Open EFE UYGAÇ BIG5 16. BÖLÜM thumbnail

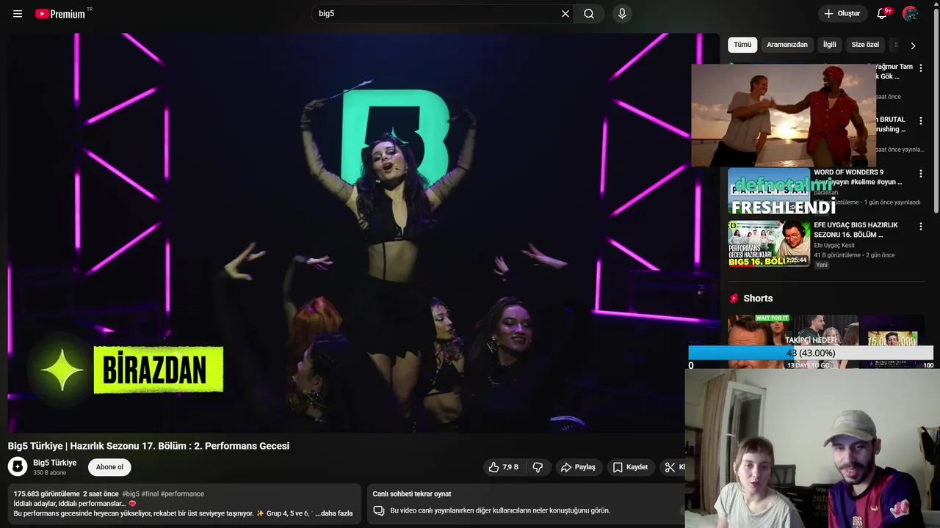[x=769, y=243]
